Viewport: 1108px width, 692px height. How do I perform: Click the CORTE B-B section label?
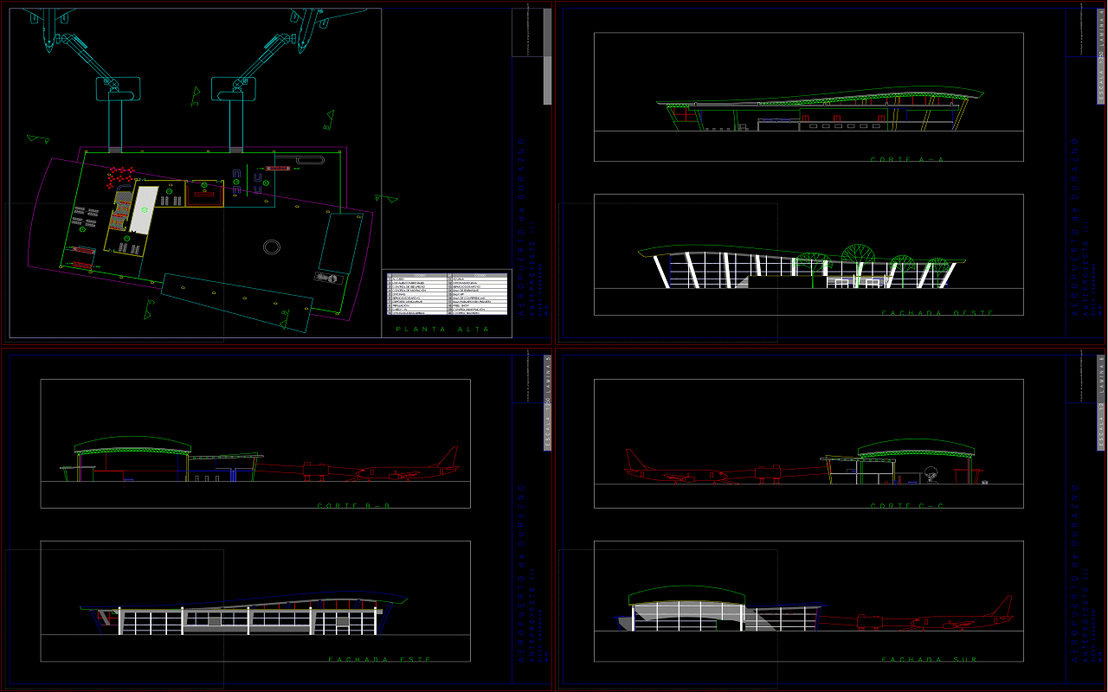(x=353, y=506)
